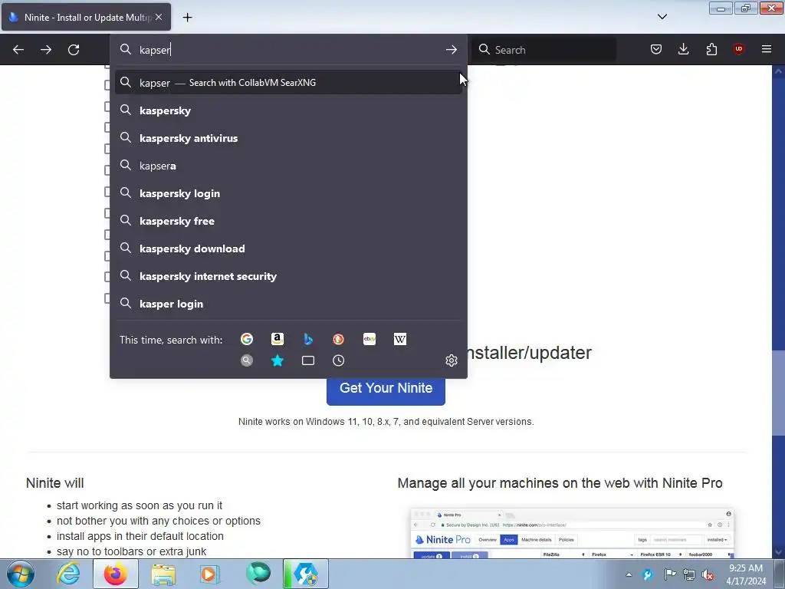
Task: Select the 'kaspersky free' suggestion
Action: [x=288, y=221]
